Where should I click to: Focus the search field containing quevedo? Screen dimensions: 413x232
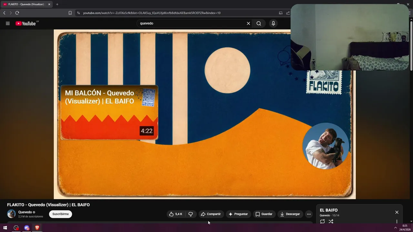point(192,24)
